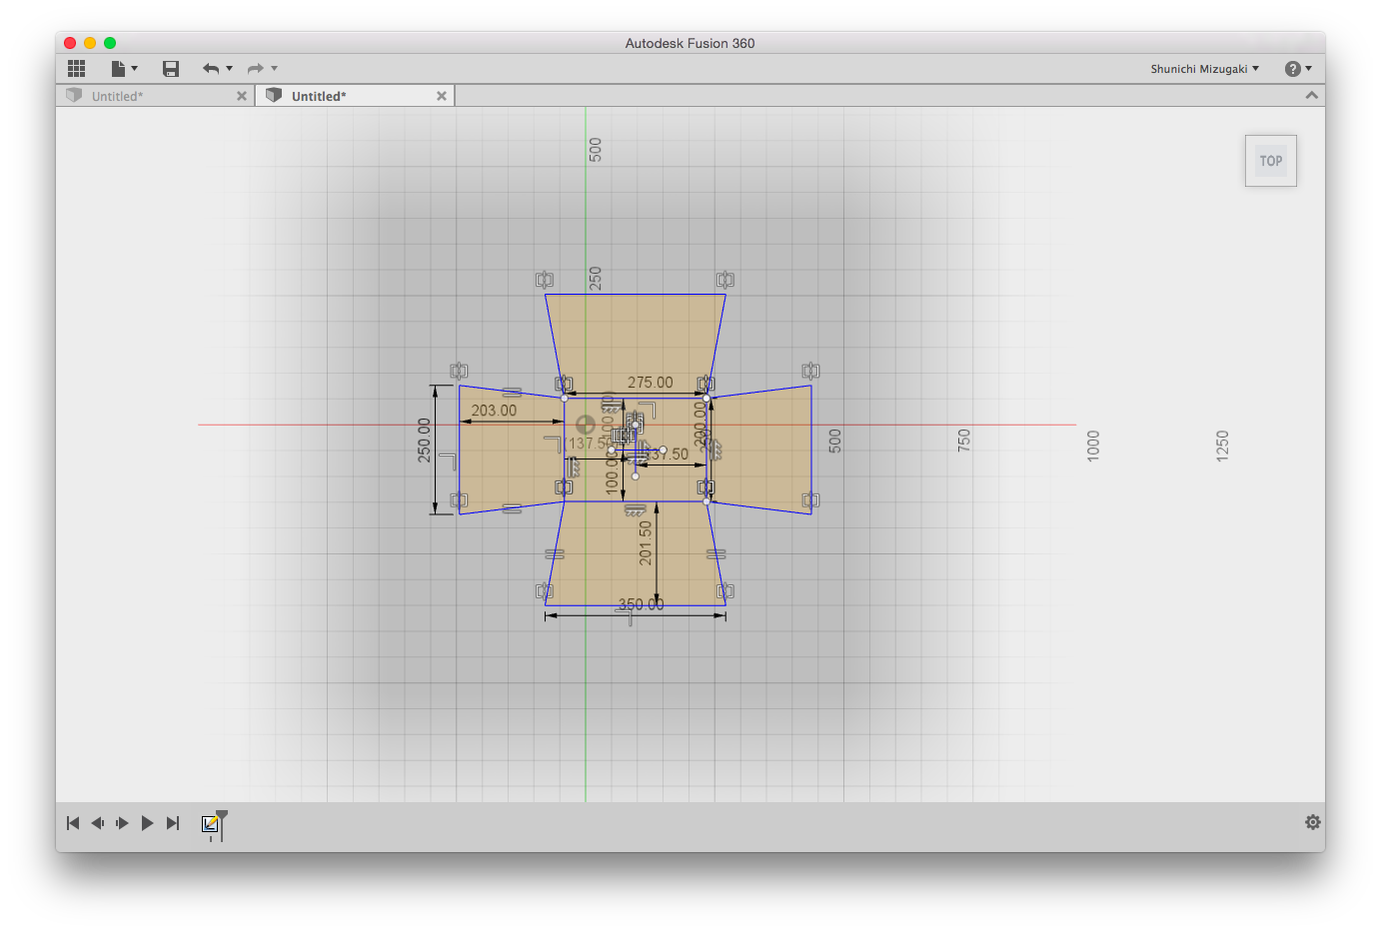This screenshot has width=1381, height=932.
Task: Redo the last undone action
Action: click(256, 68)
